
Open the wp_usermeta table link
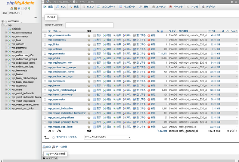coord(56,99)
